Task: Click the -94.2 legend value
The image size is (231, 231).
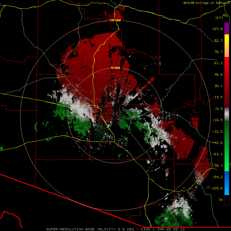Action: coord(217,177)
